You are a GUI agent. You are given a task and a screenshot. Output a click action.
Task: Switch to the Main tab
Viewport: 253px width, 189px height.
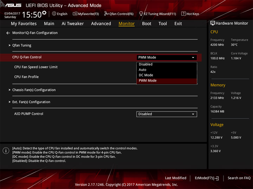(49, 24)
